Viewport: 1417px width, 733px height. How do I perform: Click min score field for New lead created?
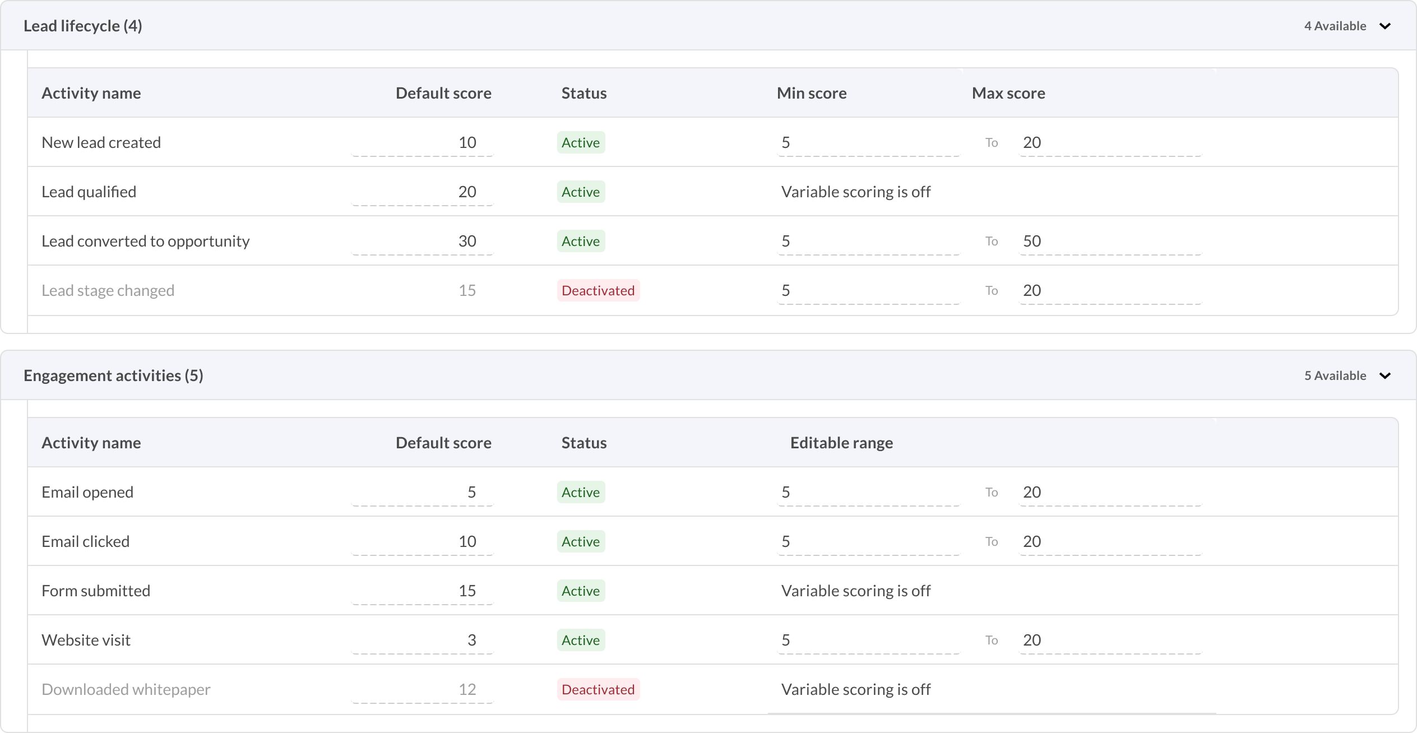(868, 143)
